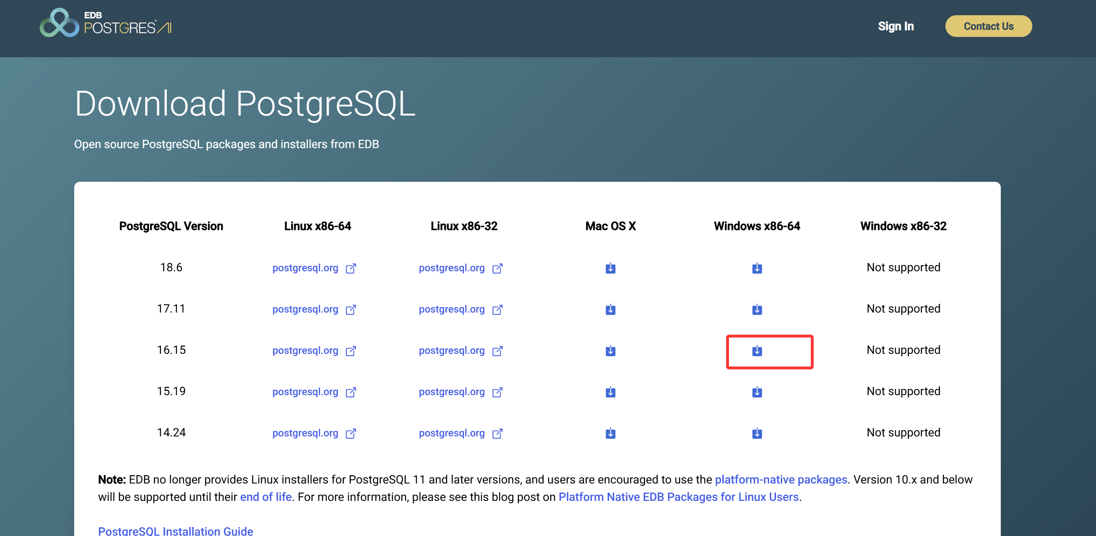Screen dimensions: 1096x536
Task: Click the 15.19 version cell
Action: click(171, 391)
